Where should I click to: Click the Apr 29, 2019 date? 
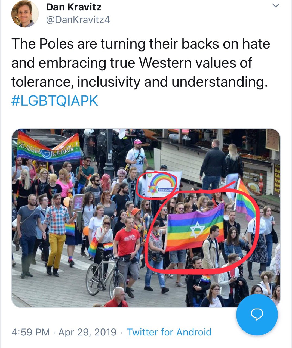click(x=87, y=332)
